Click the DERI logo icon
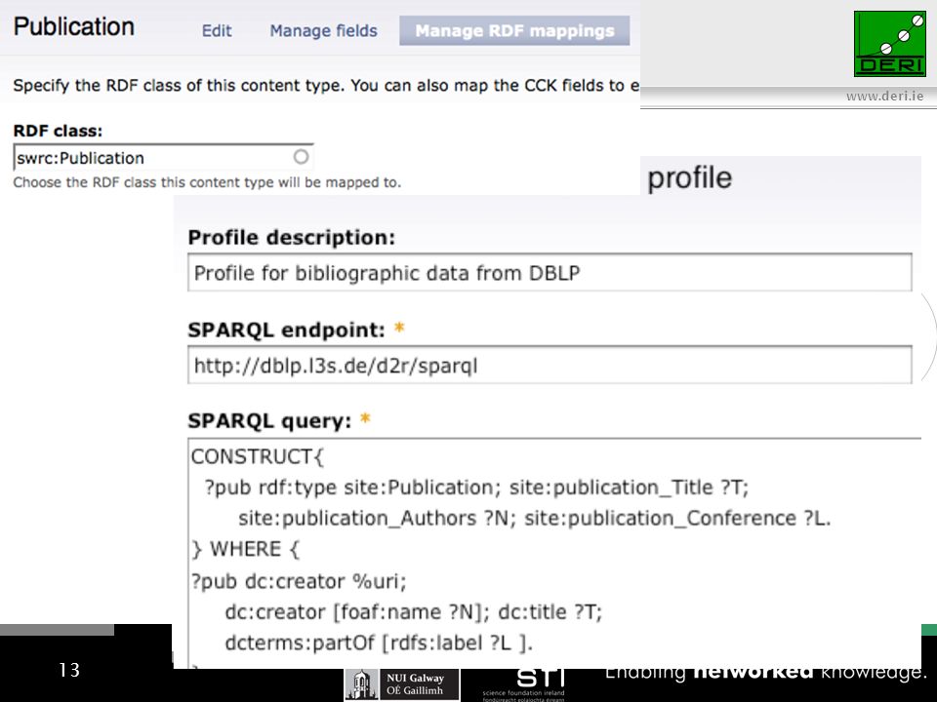This screenshot has height=702, width=937. pyautogui.click(x=889, y=44)
